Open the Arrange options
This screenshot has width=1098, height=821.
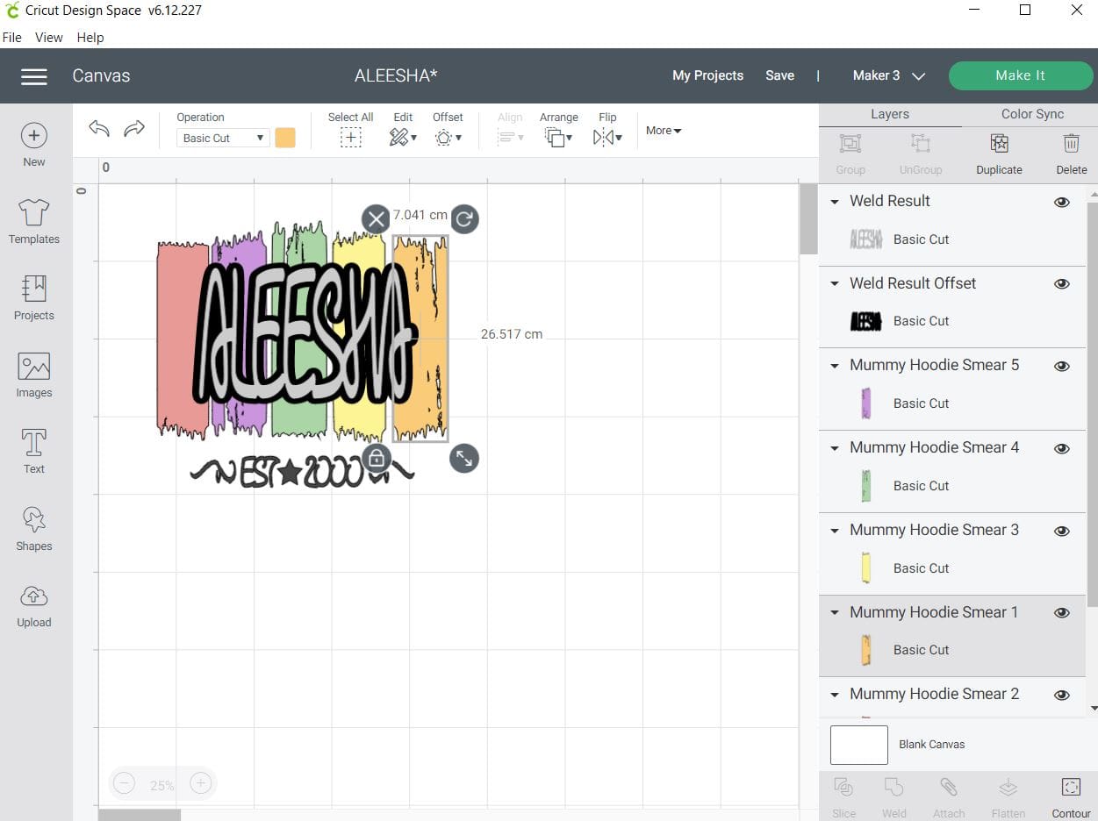coord(558,138)
